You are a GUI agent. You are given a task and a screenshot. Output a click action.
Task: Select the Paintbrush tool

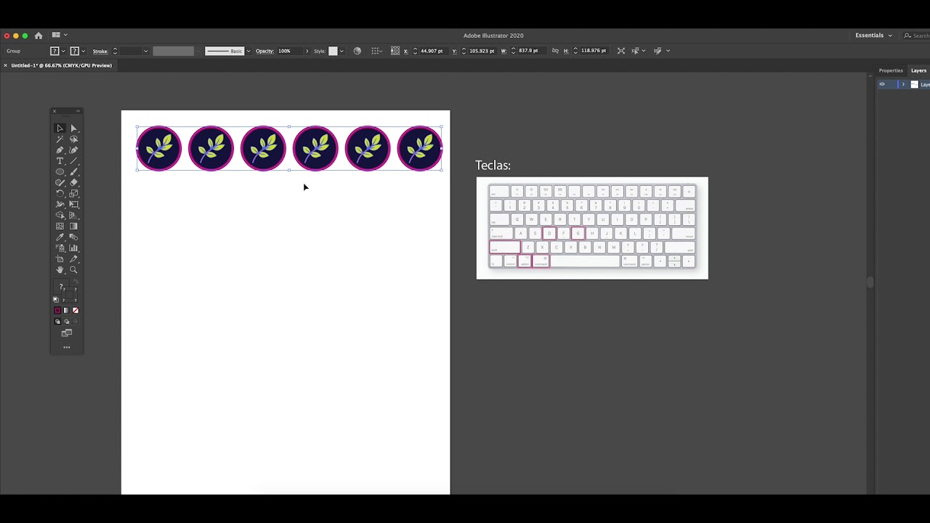[x=73, y=171]
